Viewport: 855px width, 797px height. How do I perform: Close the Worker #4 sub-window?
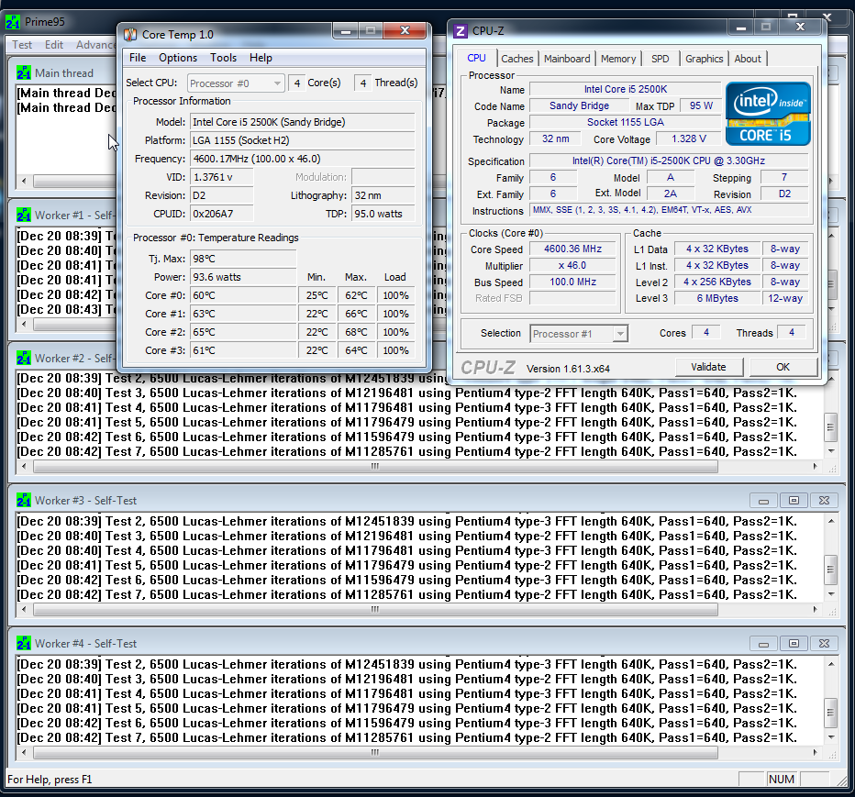pos(824,644)
